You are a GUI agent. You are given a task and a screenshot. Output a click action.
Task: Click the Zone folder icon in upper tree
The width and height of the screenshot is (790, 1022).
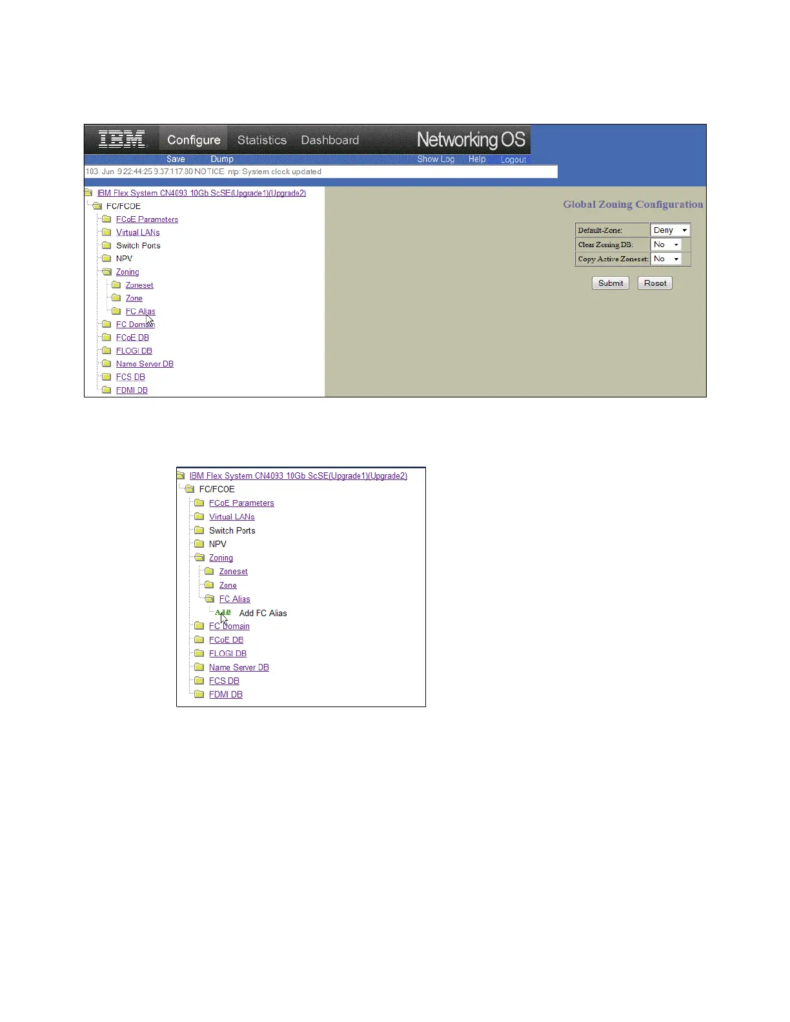pos(117,297)
